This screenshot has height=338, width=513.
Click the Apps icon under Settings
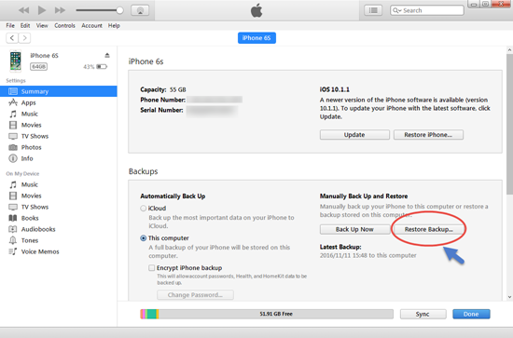pyautogui.click(x=13, y=102)
